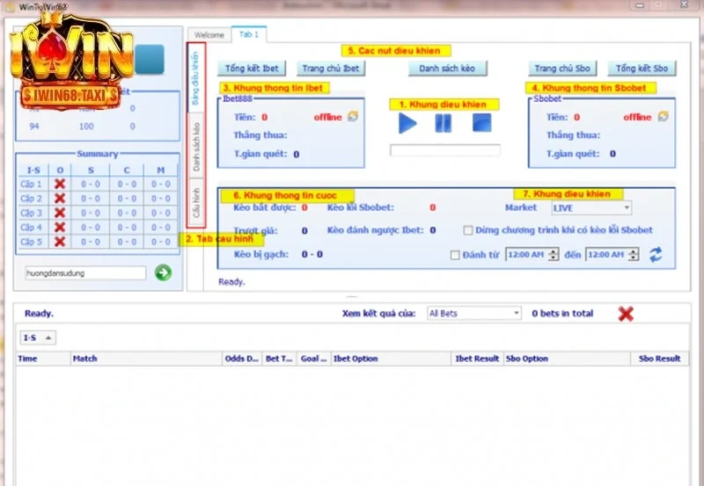Sort by the Match column header

[x=146, y=359]
